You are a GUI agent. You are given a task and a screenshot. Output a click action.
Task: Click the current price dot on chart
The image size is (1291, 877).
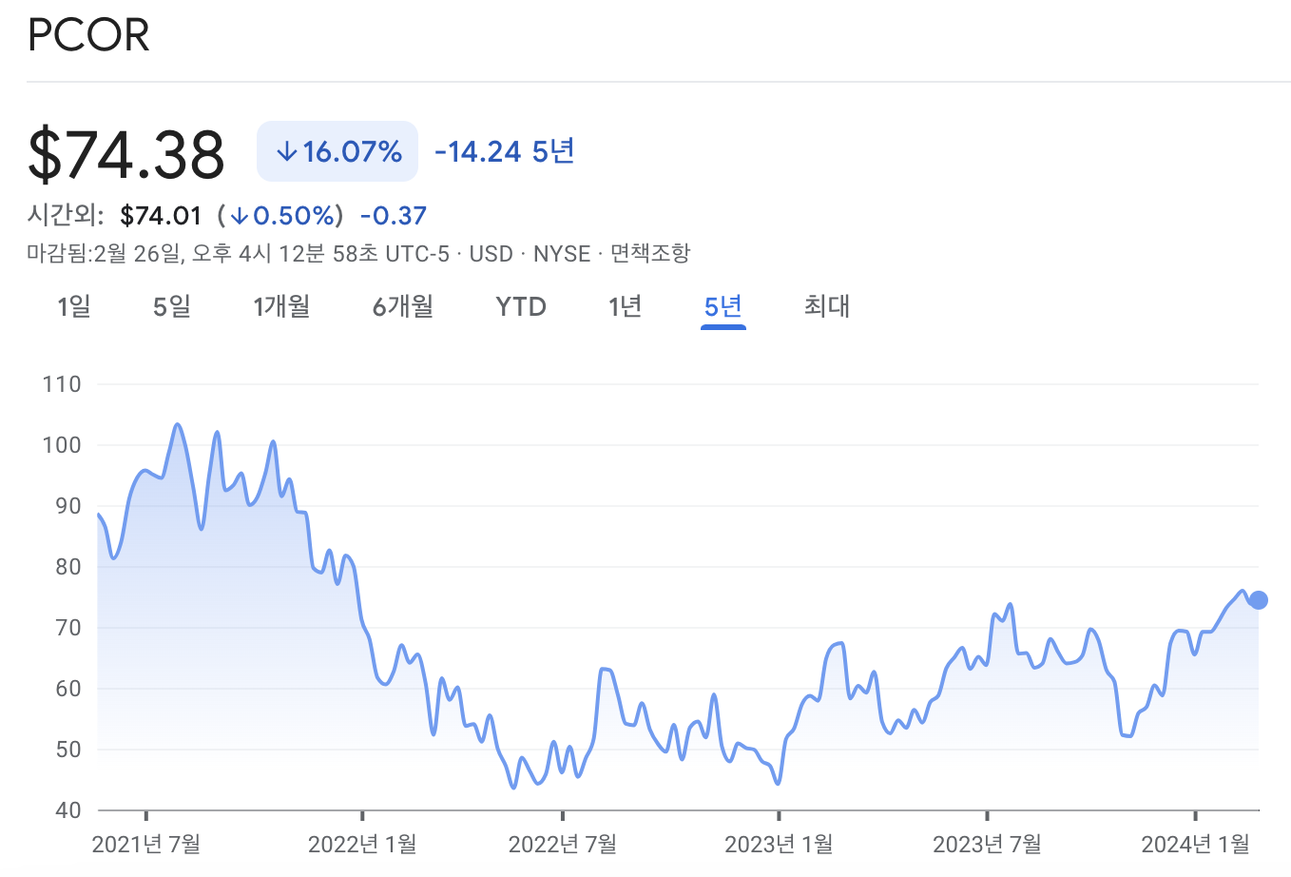tap(1258, 600)
